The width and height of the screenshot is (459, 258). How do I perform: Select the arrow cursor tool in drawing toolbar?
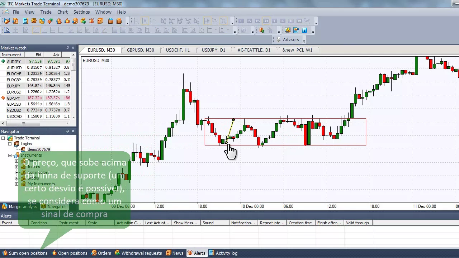(7, 30)
